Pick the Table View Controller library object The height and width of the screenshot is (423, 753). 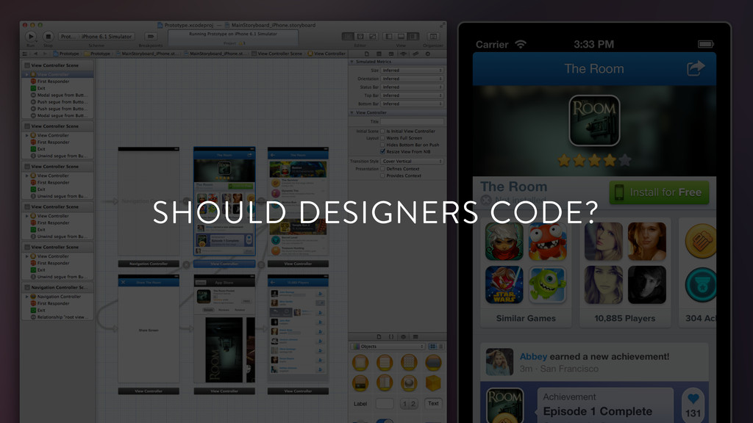pyautogui.click(x=385, y=363)
